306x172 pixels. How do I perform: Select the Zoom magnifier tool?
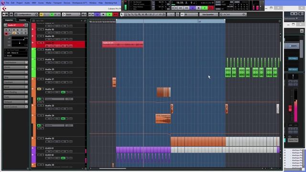tap(139, 14)
